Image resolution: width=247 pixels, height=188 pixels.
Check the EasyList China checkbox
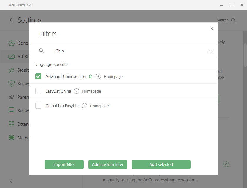click(x=38, y=91)
